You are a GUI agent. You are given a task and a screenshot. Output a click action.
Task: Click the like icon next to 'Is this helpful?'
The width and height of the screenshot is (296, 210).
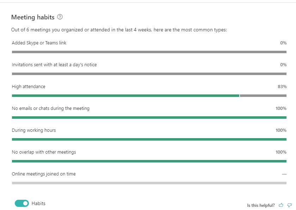281,205
